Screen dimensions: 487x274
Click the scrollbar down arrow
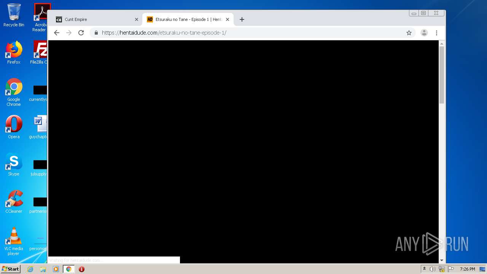442,260
